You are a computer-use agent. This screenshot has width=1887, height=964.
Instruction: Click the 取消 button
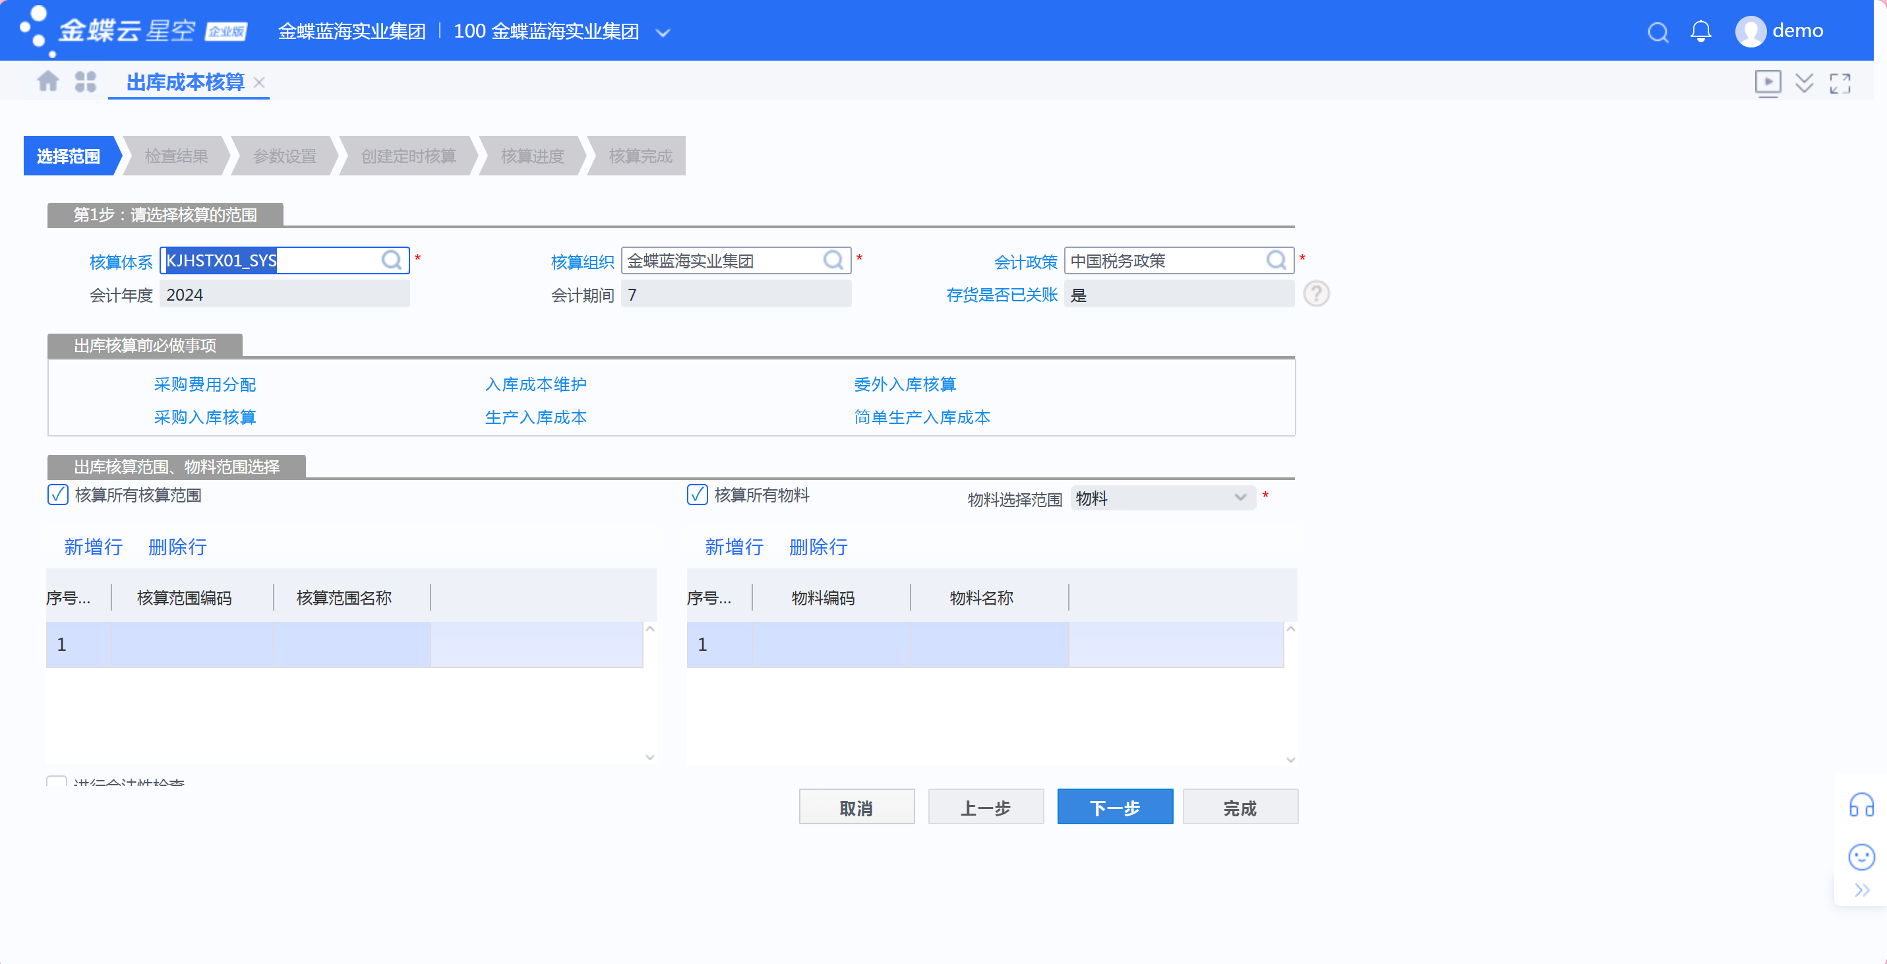856,807
